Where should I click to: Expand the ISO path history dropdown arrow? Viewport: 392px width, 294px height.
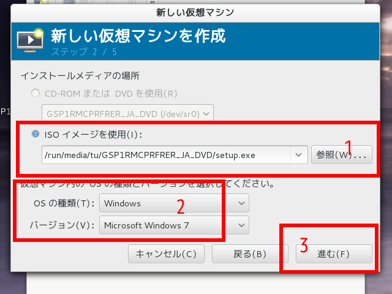click(299, 155)
